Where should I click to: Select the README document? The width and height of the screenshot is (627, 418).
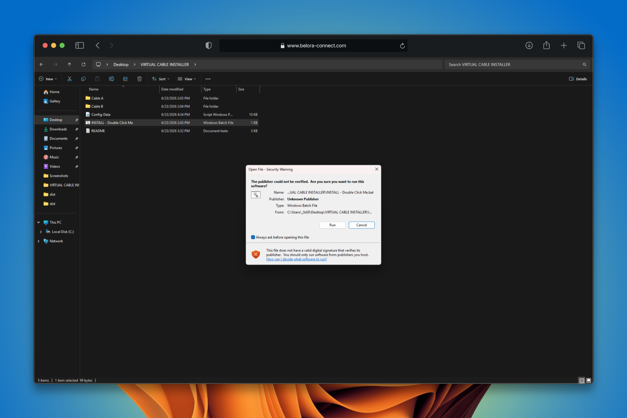pos(172,131)
